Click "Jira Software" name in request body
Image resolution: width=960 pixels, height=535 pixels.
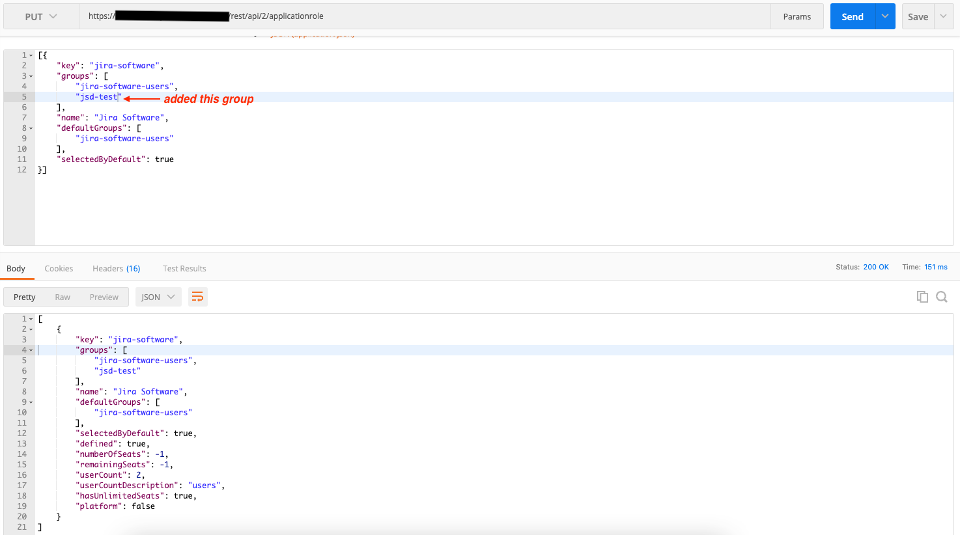click(x=129, y=118)
